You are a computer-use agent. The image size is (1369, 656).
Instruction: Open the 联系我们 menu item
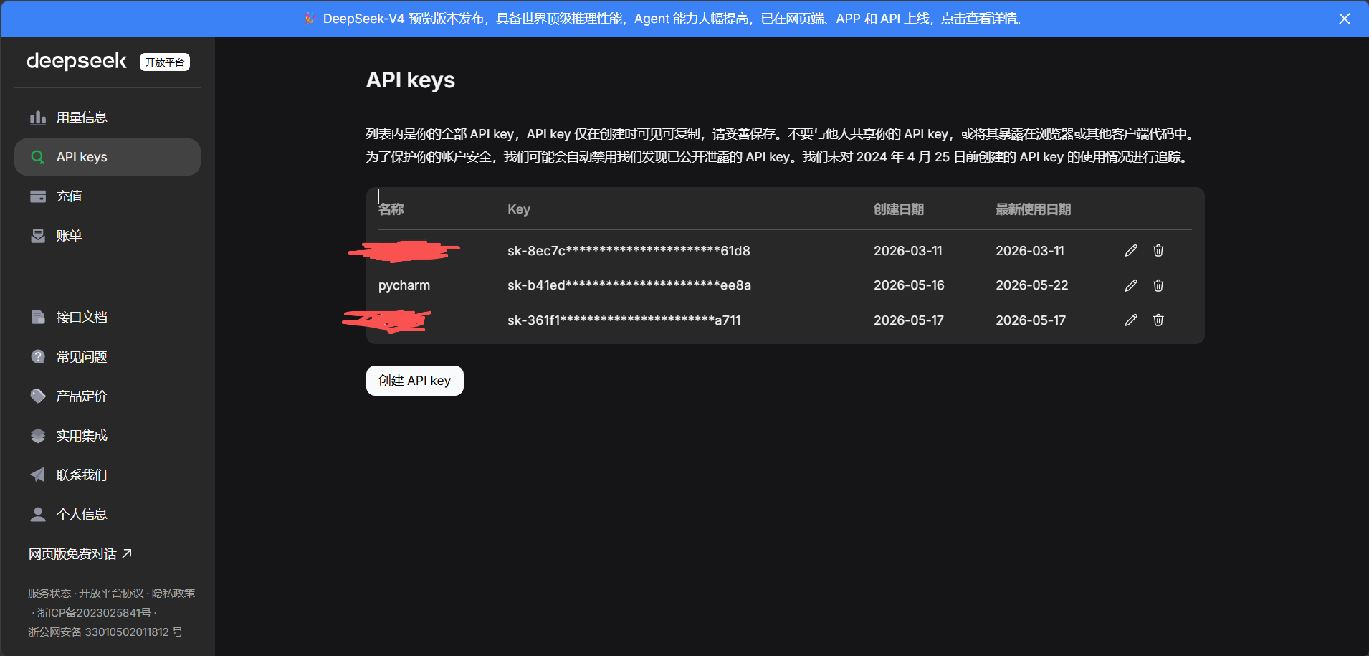108,475
